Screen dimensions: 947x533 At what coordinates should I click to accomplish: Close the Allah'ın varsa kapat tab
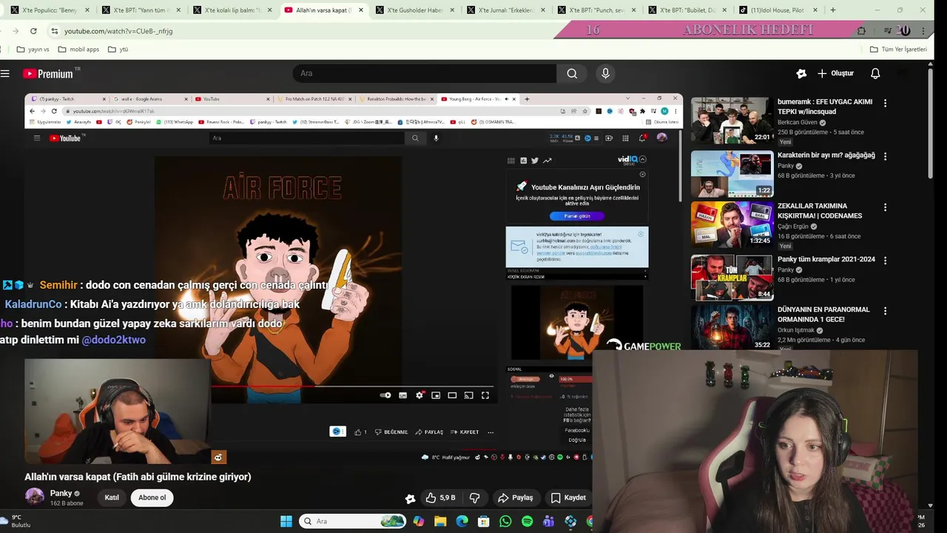click(x=360, y=10)
